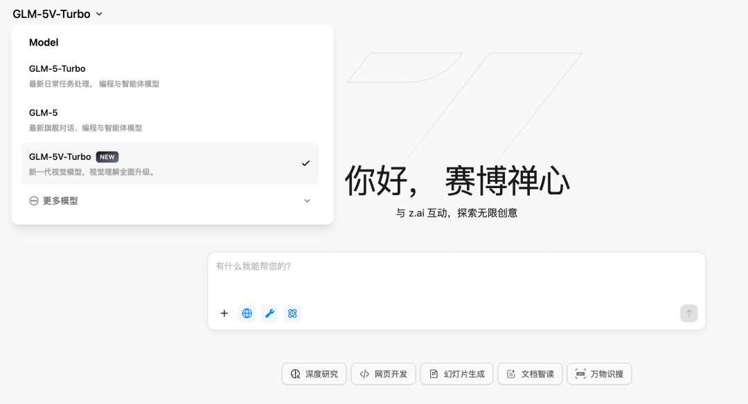Open the GLM-5V-Turbo model selector dropdown
The image size is (748, 404).
[55, 13]
